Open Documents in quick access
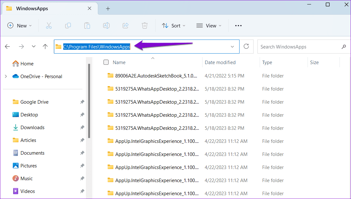Viewport: 351px width, 199px height. tap(28, 153)
